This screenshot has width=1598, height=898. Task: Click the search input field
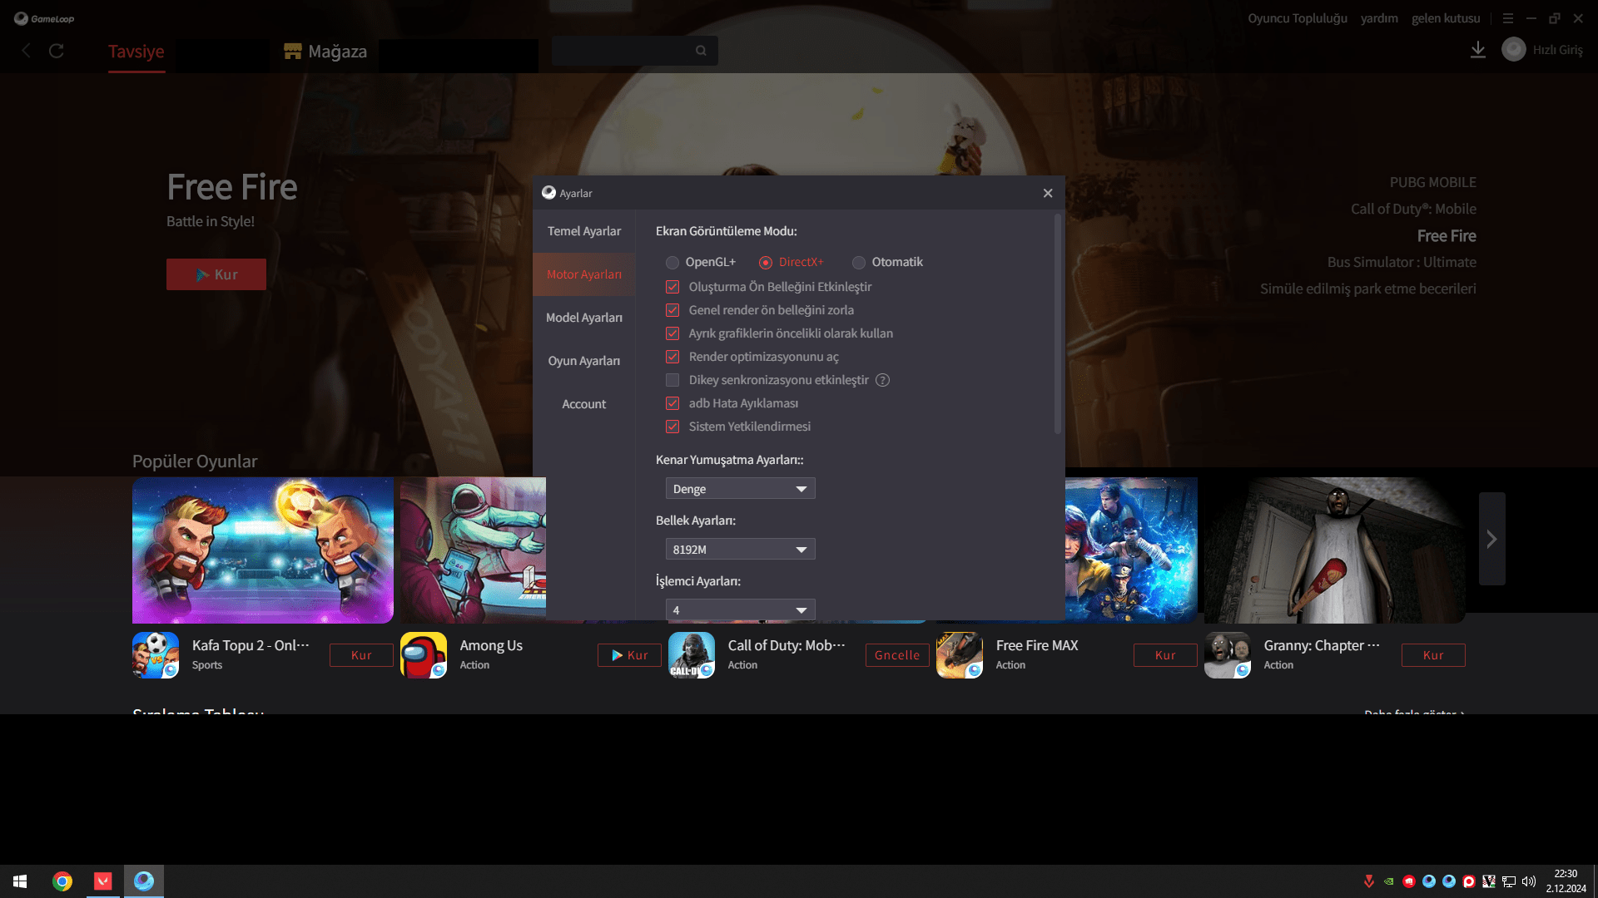[x=634, y=51]
